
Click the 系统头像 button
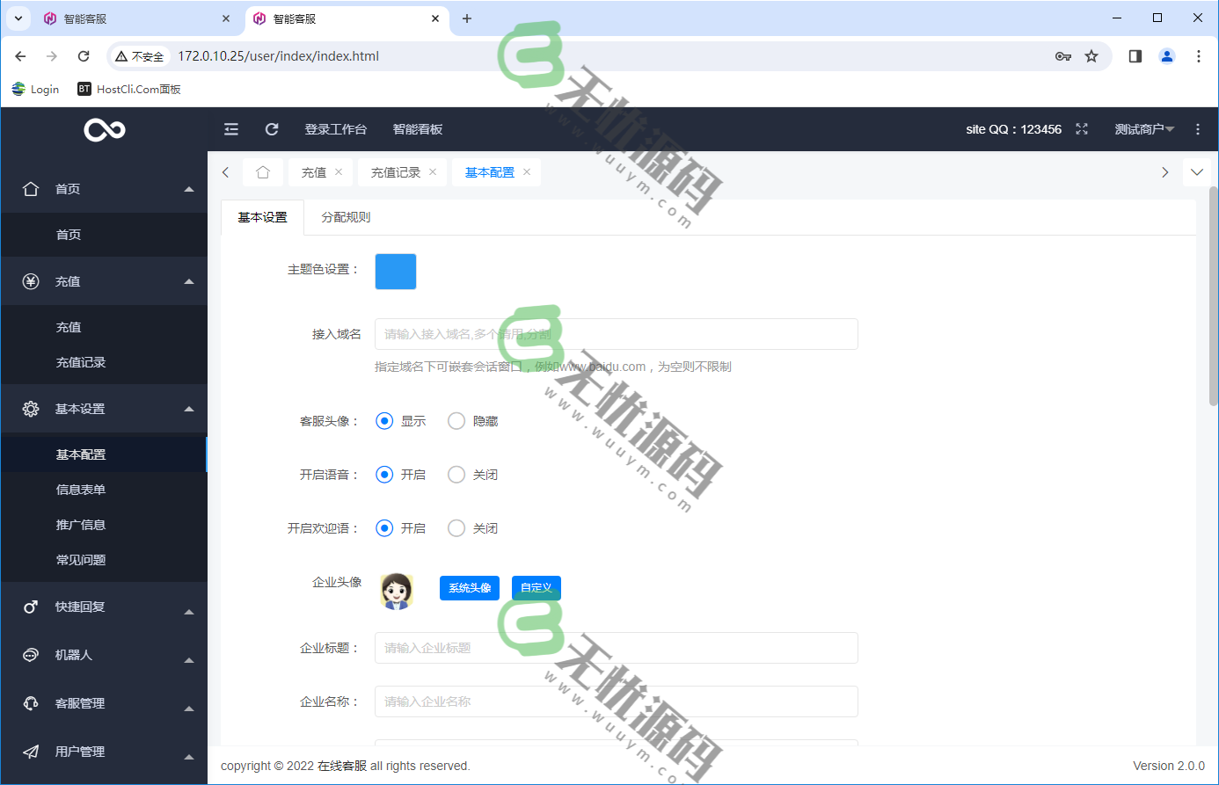pos(469,587)
